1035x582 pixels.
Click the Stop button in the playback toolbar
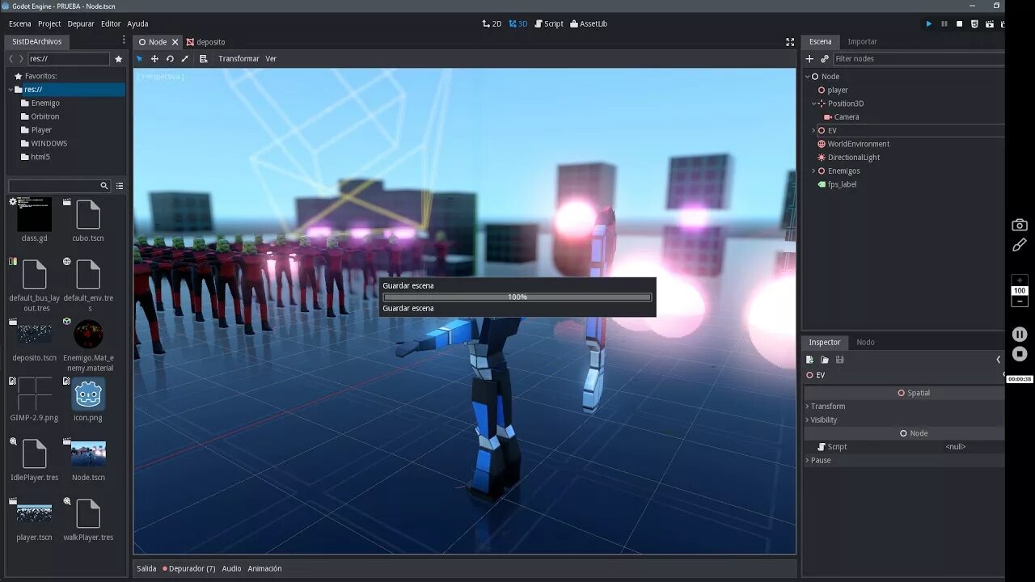(x=960, y=23)
